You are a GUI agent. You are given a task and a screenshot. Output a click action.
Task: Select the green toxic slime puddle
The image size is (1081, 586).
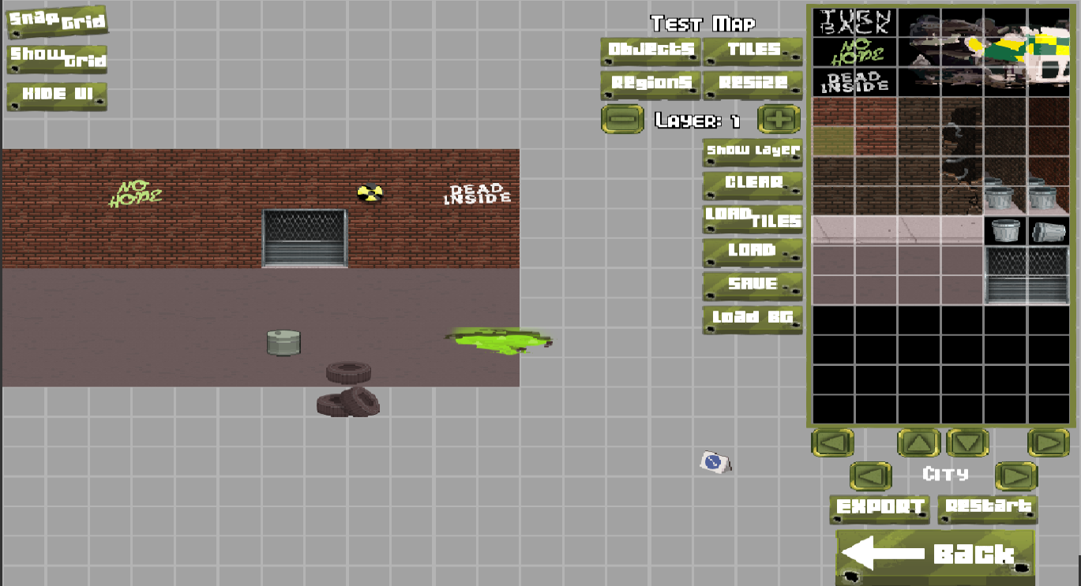[x=499, y=341]
